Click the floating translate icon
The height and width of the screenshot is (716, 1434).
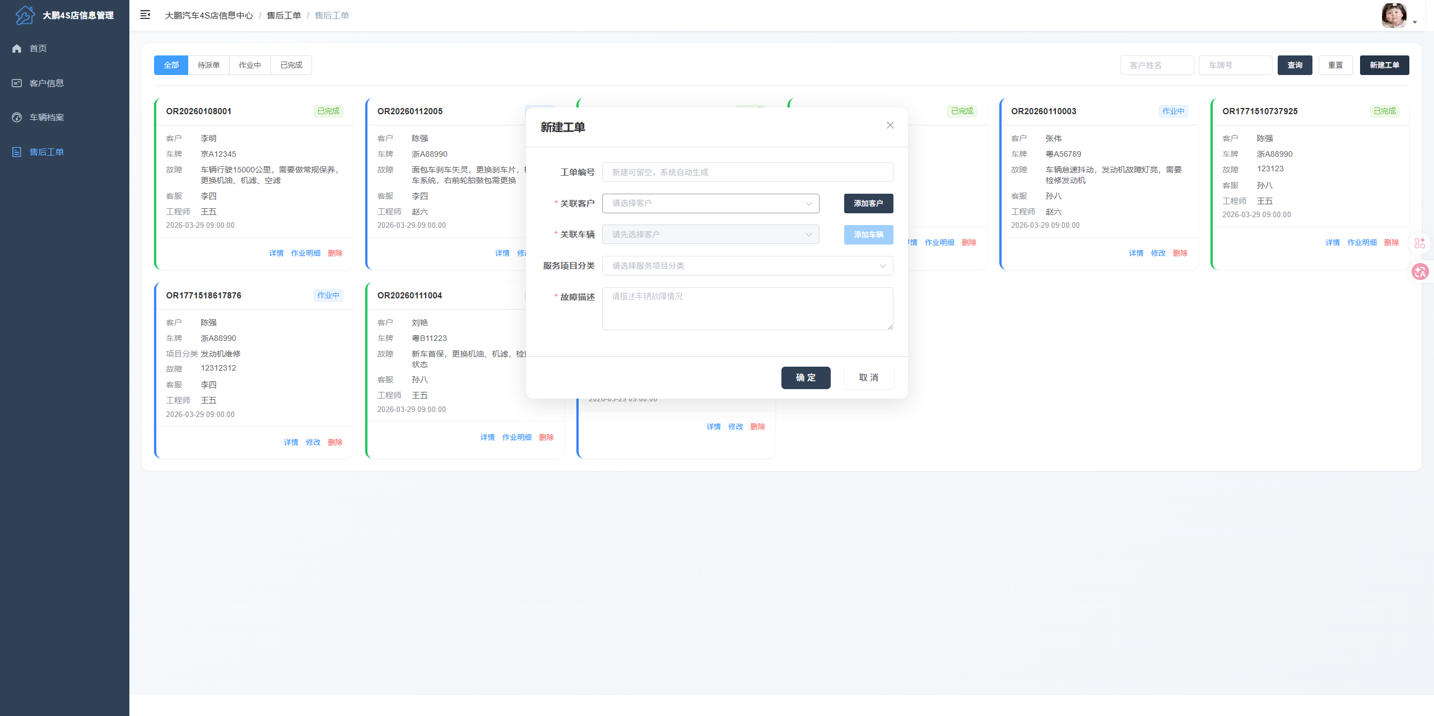(x=1420, y=272)
